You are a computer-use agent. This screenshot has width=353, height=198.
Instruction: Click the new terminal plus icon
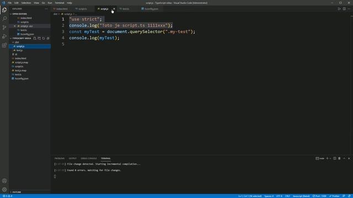point(327,158)
